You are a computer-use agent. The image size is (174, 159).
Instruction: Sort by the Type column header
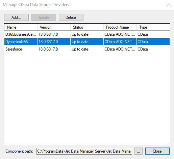(153, 27)
